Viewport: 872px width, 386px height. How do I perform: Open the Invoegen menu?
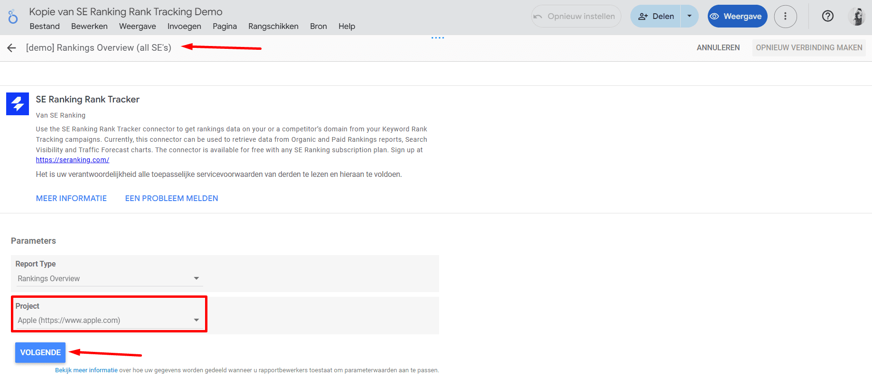(x=184, y=26)
